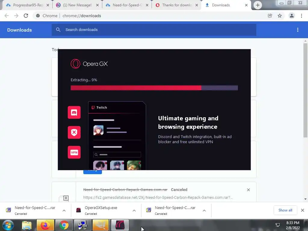Click the chrome://downloads address bar
Image resolution: width=308 pixels, height=231 pixels.
click(x=149, y=16)
